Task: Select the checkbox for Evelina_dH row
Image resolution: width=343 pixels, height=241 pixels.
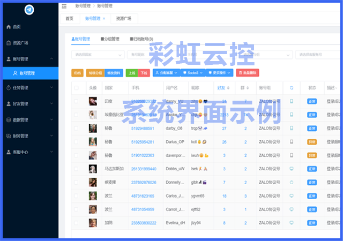Action: tap(76, 222)
